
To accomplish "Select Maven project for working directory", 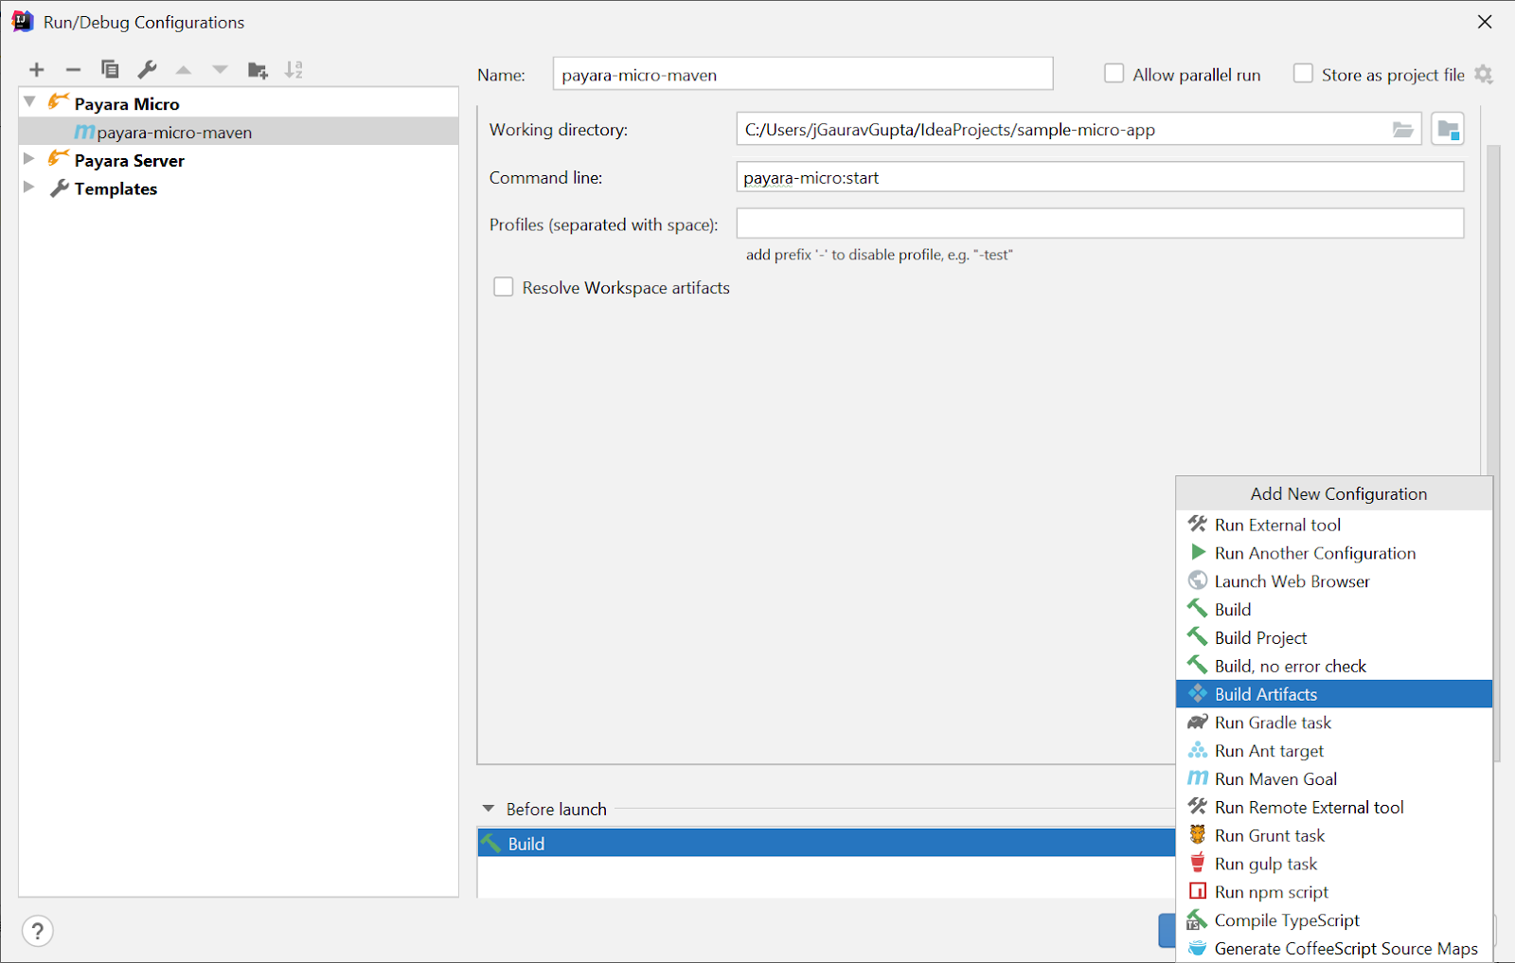I will pos(1448,130).
